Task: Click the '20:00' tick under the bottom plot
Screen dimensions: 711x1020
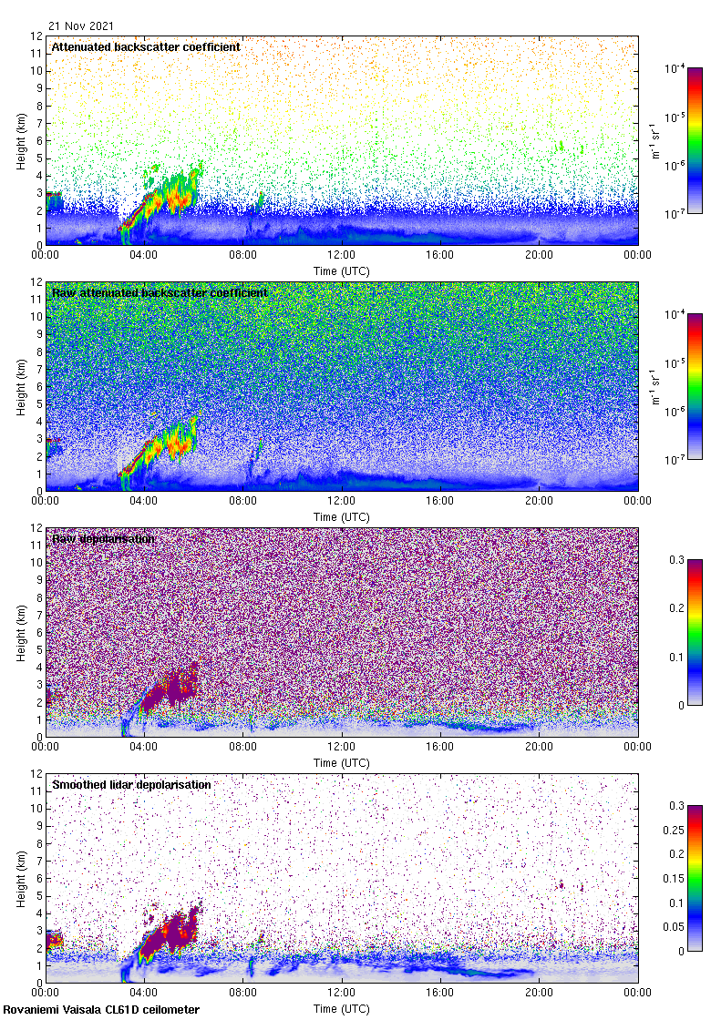Action: point(539,993)
